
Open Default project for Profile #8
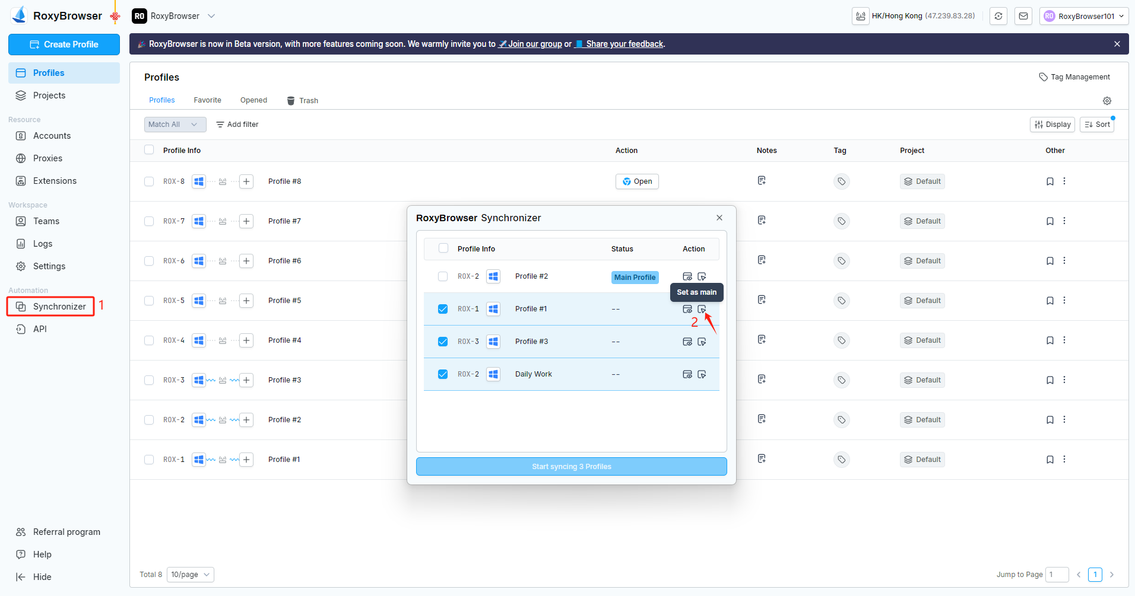pos(922,181)
